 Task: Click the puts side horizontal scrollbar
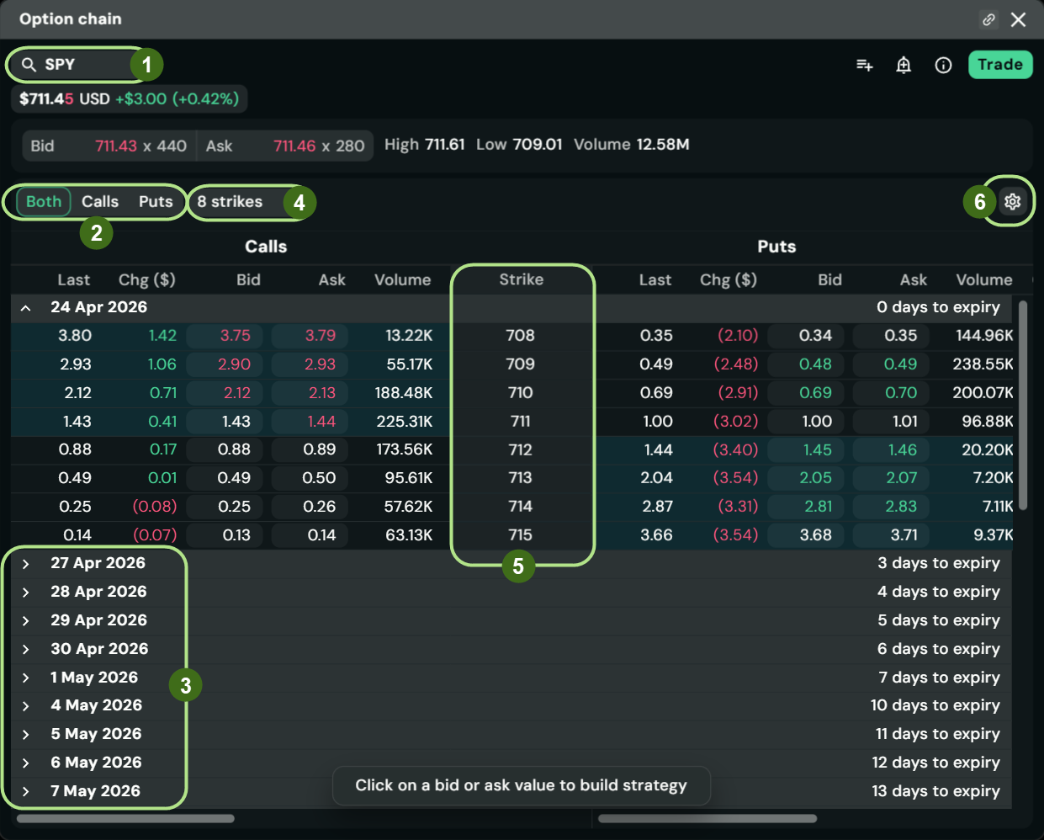coord(707,818)
